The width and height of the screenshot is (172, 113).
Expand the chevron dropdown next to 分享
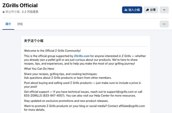[164, 10]
